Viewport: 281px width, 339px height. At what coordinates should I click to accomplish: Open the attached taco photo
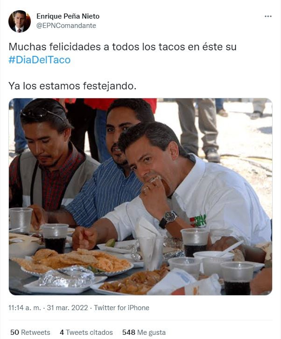[140, 197]
